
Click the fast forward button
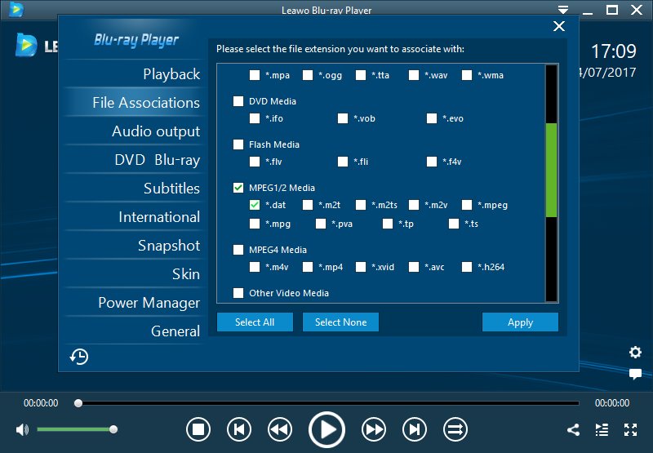pos(374,429)
